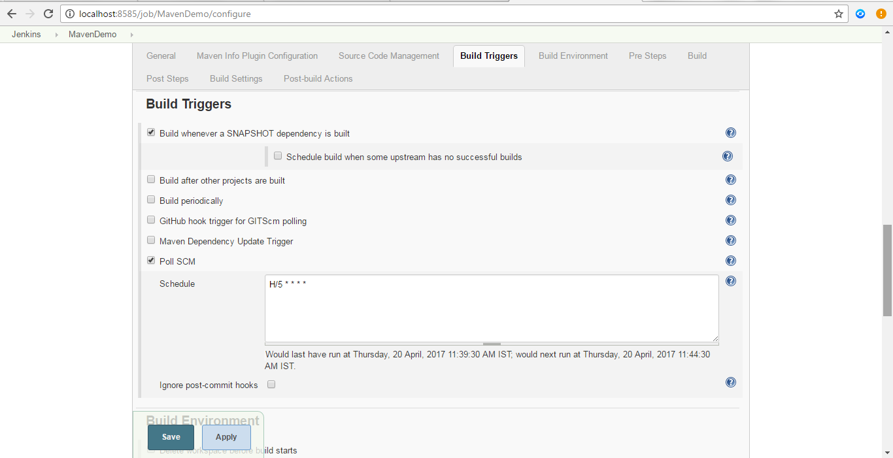The width and height of the screenshot is (893, 458).
Task: Show help for Build after other projects
Action: [731, 180]
